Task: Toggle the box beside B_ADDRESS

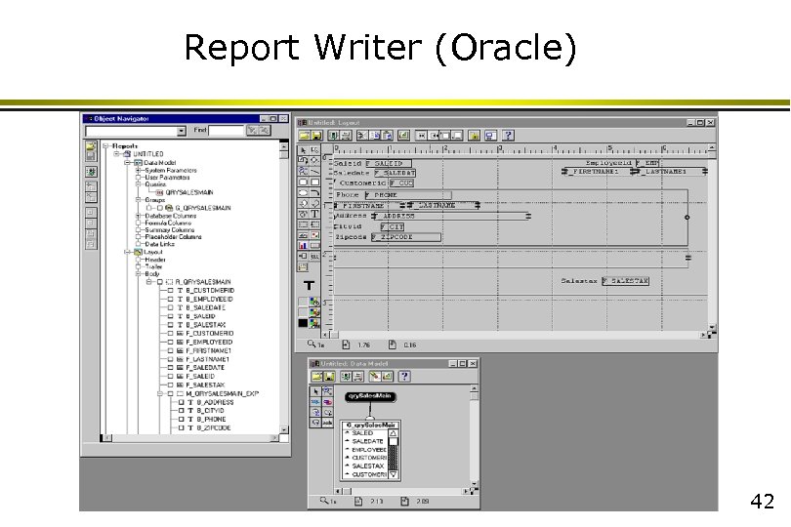Action: pos(182,402)
